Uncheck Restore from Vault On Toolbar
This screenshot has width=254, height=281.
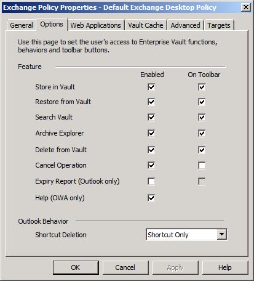pyautogui.click(x=202, y=102)
